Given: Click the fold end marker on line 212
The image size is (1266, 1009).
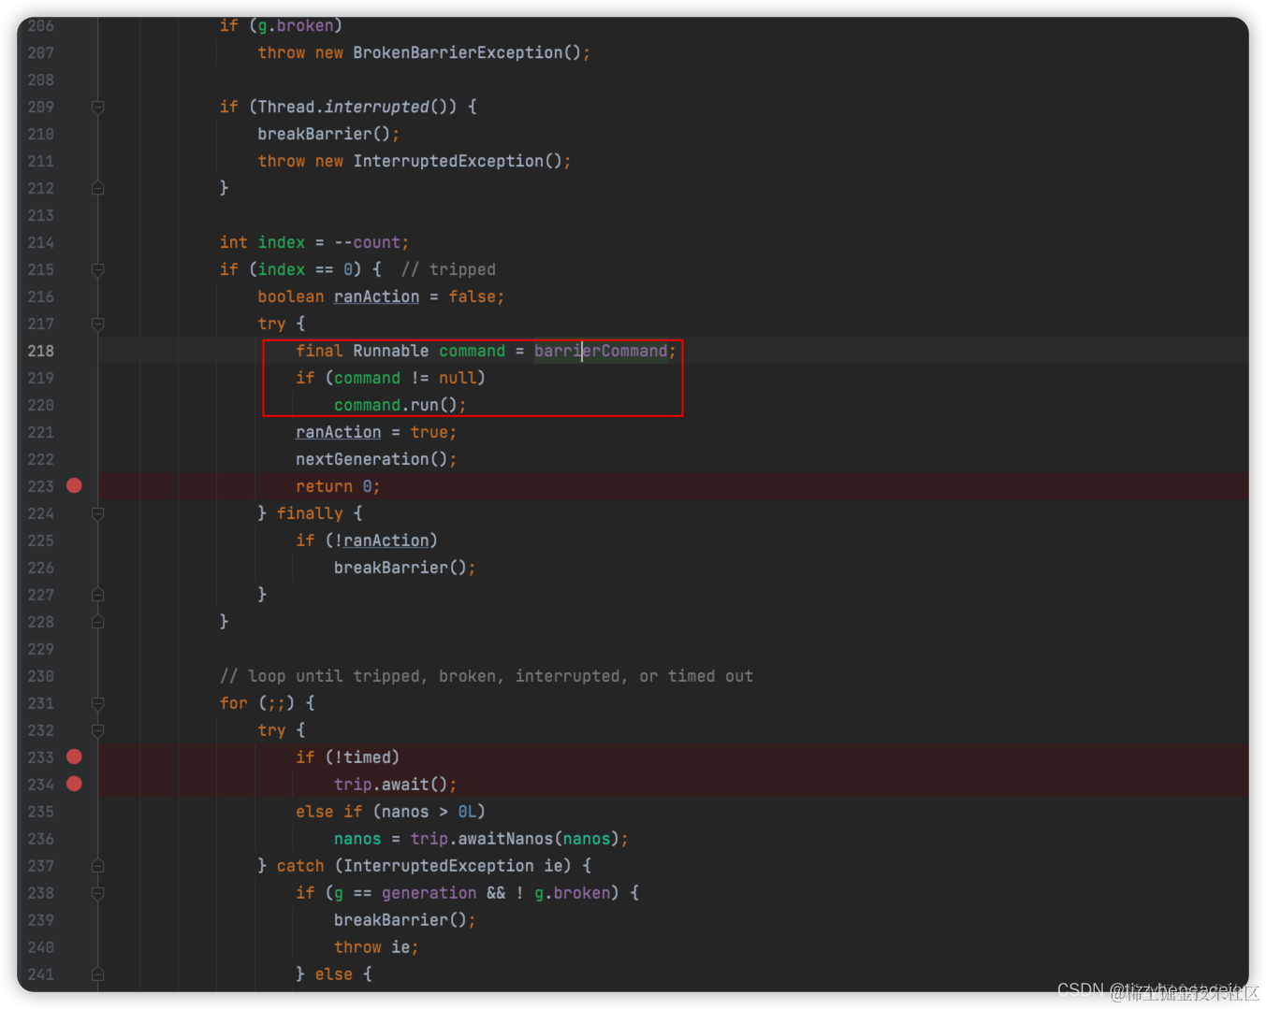Looking at the screenshot, I should tap(97, 188).
